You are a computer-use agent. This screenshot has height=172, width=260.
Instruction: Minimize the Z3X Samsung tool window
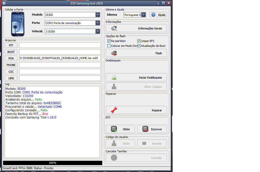tap(158, 3)
